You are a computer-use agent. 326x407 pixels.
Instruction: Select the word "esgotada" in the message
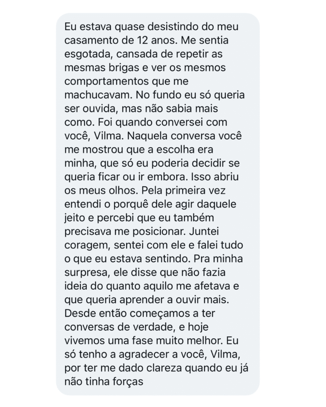85,54
